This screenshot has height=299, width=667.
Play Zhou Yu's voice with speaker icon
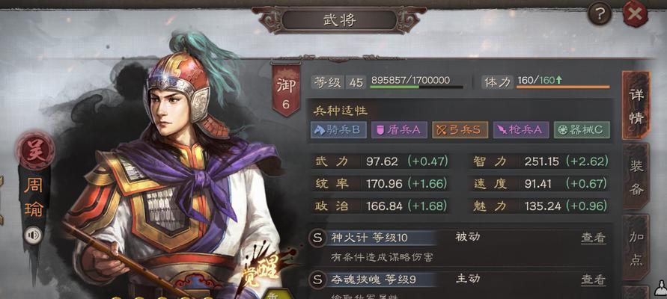(33, 235)
